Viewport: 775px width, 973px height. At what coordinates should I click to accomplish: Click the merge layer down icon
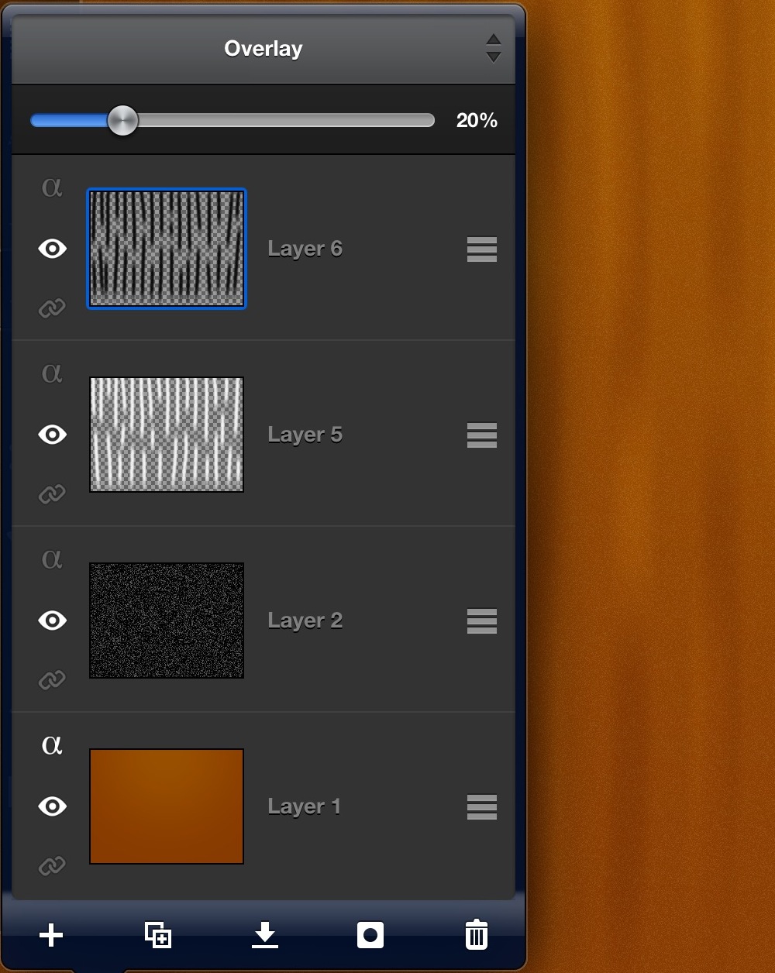[x=265, y=935]
